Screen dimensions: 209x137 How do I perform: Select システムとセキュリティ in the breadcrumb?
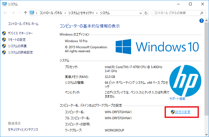81,13
